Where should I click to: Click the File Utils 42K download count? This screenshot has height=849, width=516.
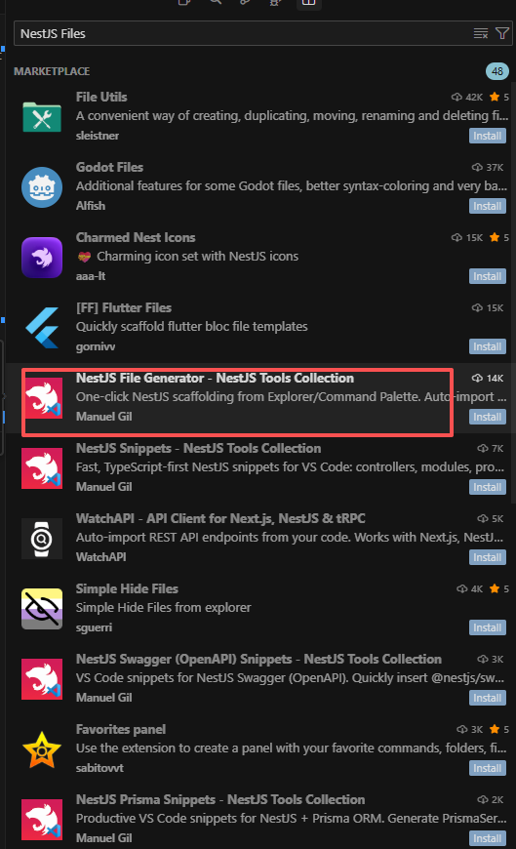pos(466,97)
